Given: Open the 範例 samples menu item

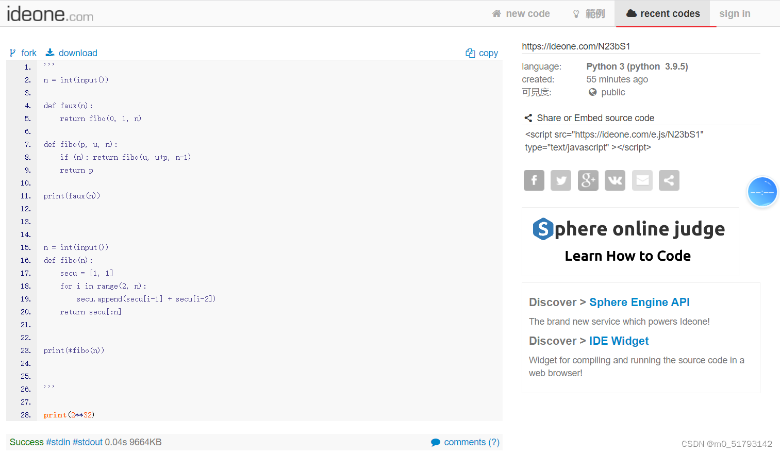Looking at the screenshot, I should click(x=589, y=13).
